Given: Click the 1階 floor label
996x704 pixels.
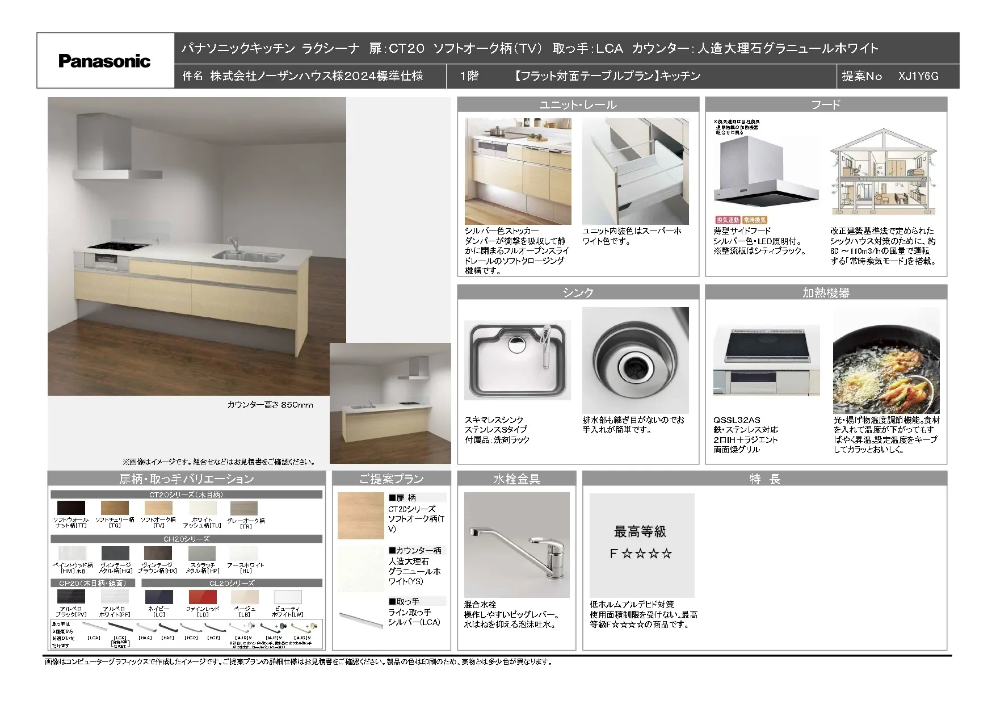Looking at the screenshot, I should pos(469,76).
